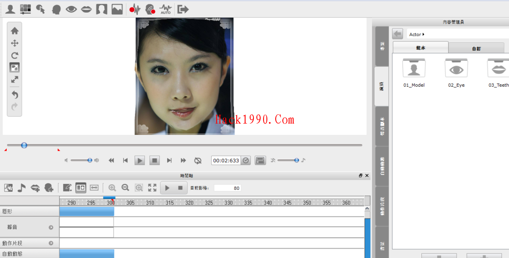Click the expand-arrows fit icon in timeline toolbar
The width and height of the screenshot is (509, 258).
(152, 188)
